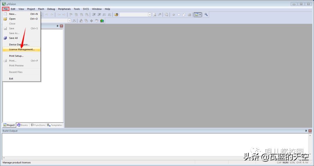Open the Flash menu

click(x=41, y=9)
